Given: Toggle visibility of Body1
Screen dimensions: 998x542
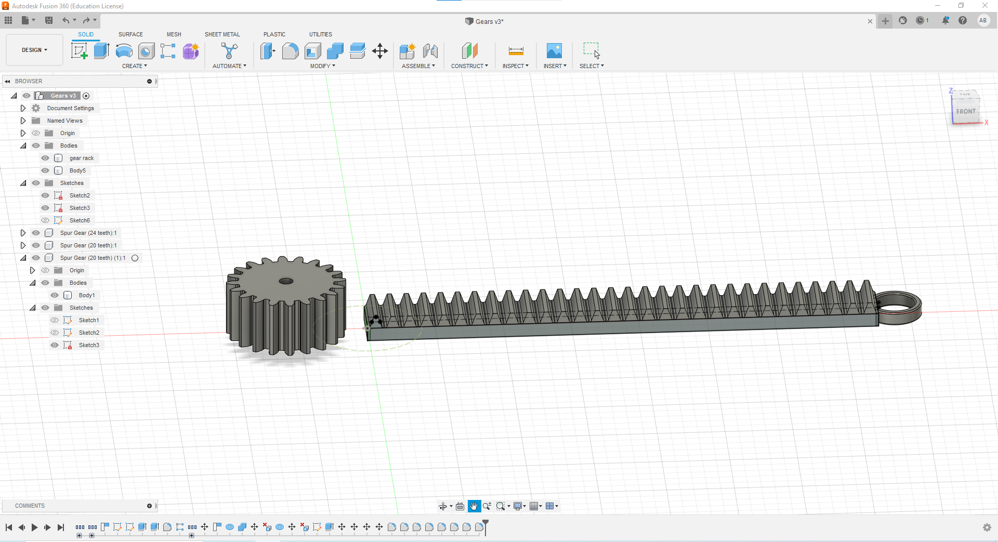Looking at the screenshot, I should coord(55,295).
